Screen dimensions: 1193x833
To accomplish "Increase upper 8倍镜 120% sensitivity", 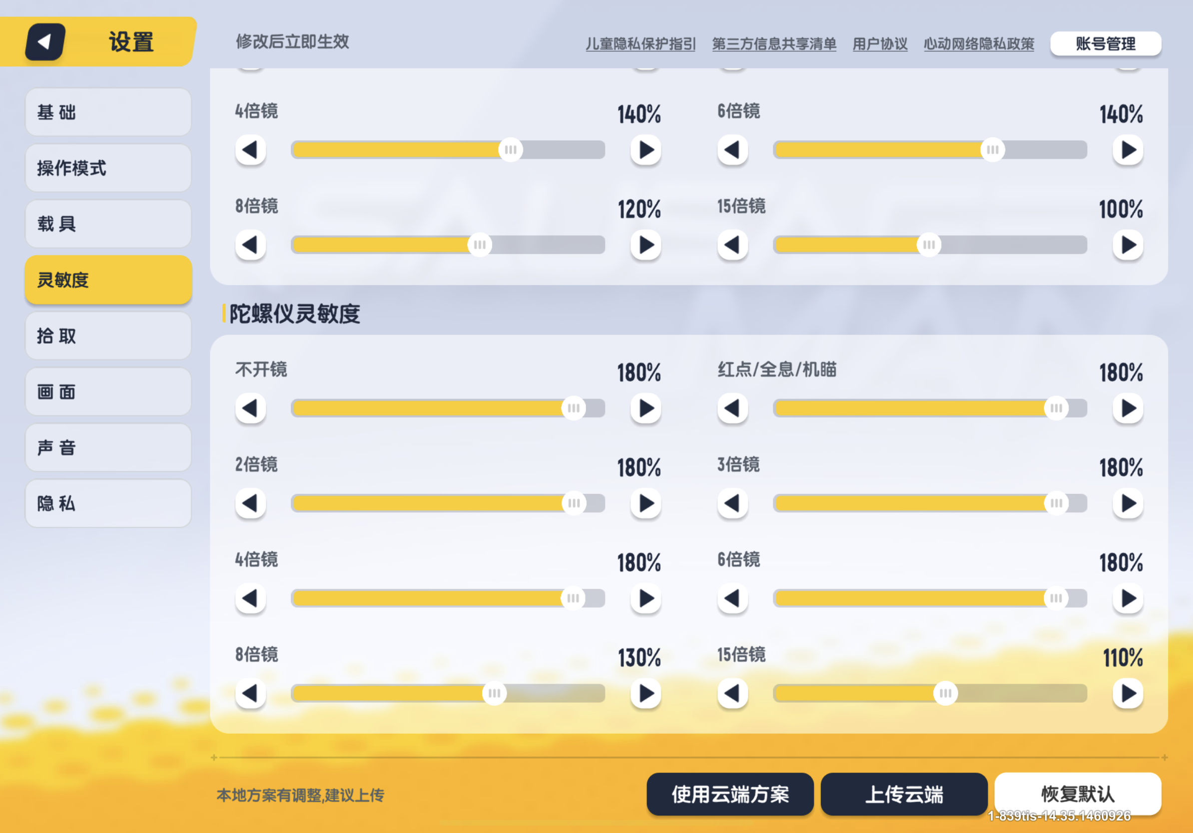I will click(x=646, y=245).
